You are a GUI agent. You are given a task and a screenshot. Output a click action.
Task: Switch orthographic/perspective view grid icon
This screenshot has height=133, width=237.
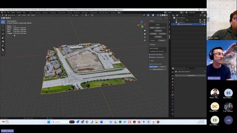click(x=145, y=40)
